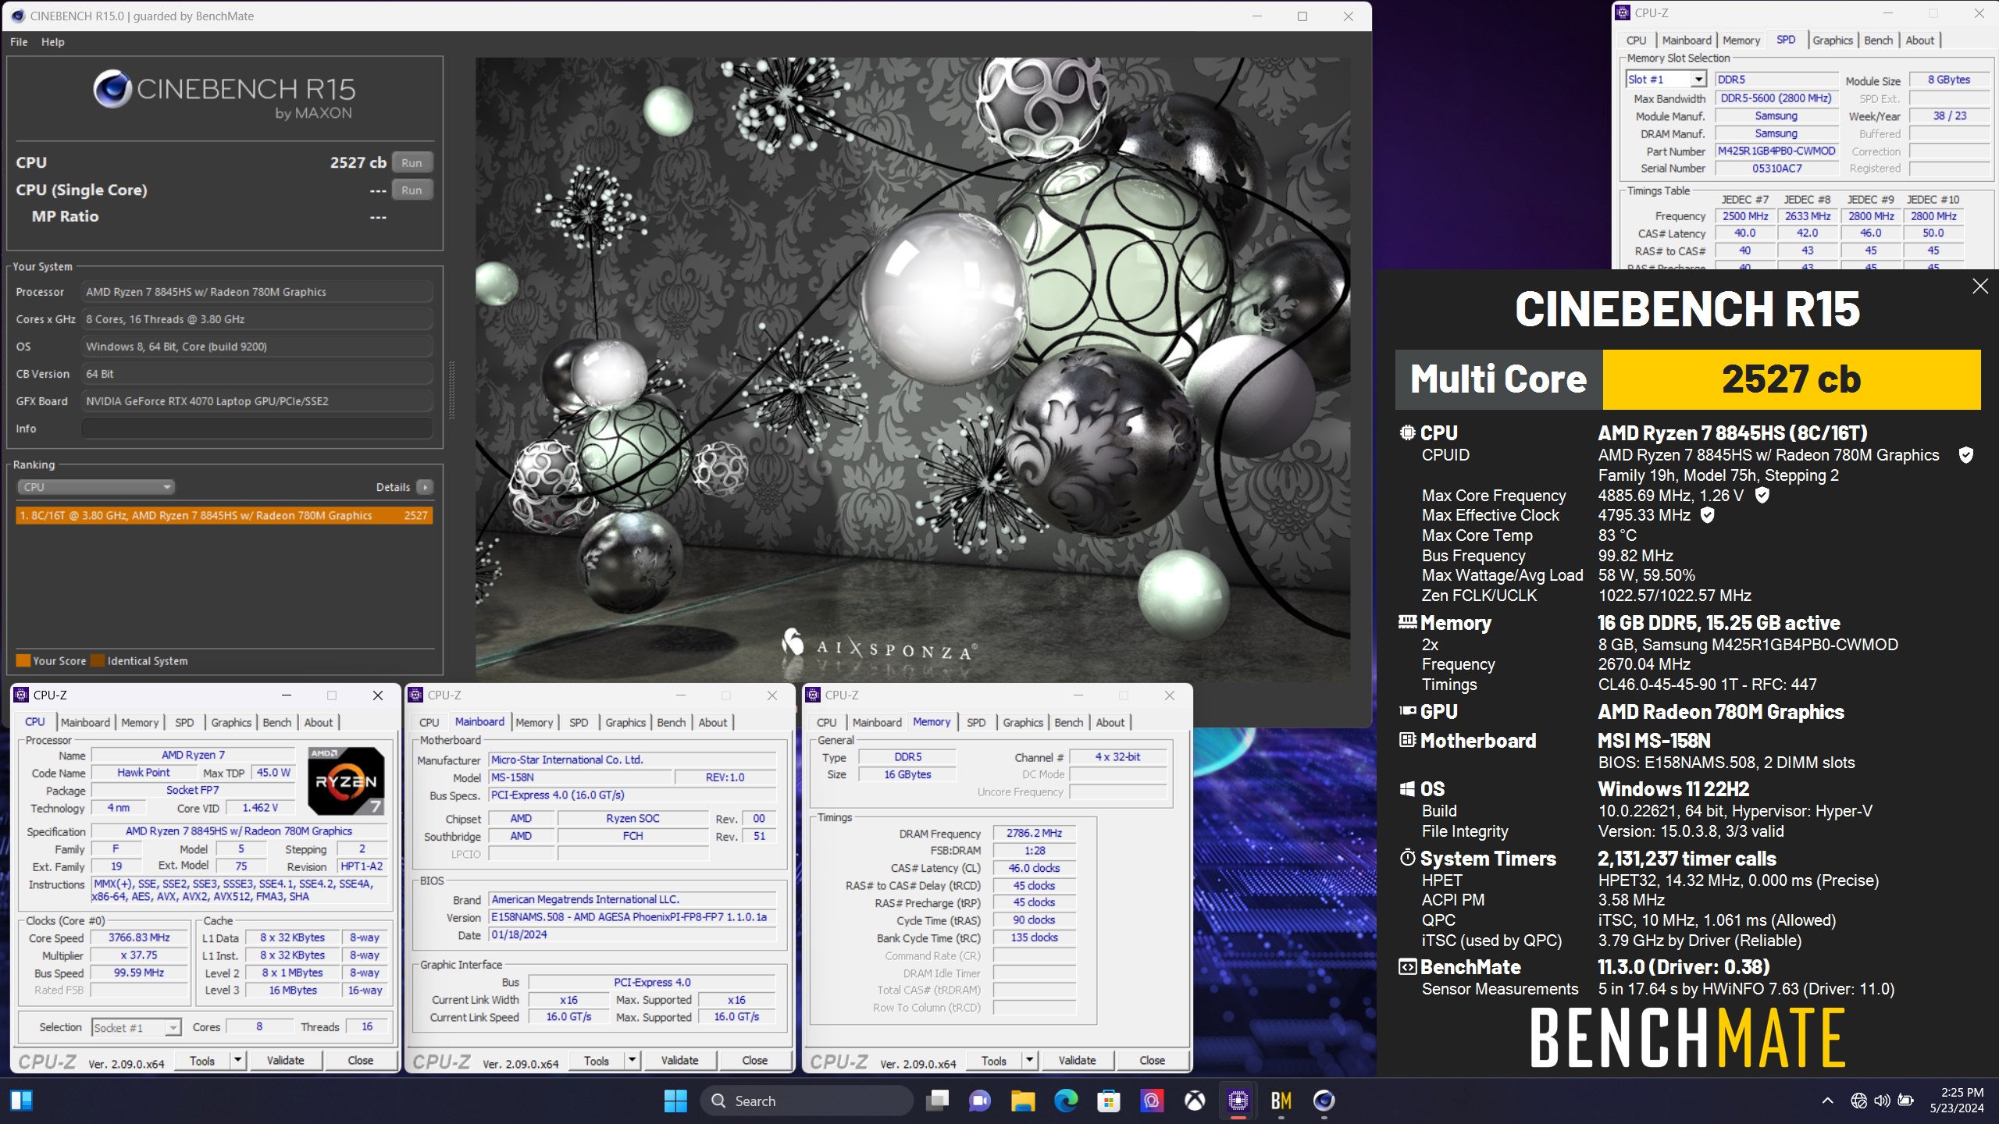Launch Microsoft Edge from the taskbar

[x=1066, y=1101]
